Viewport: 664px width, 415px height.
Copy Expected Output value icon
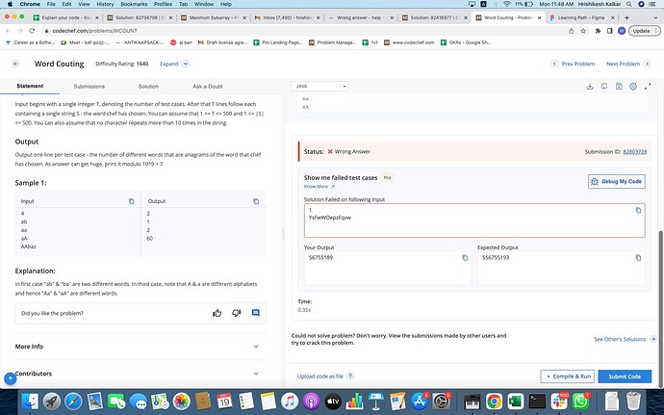coord(638,258)
